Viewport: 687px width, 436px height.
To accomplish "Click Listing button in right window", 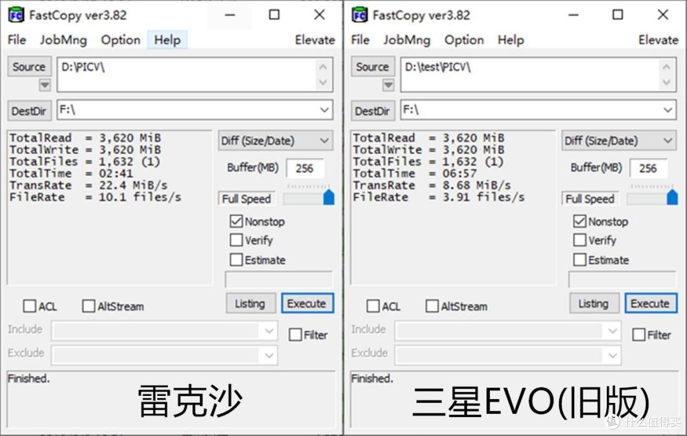I will 594,303.
